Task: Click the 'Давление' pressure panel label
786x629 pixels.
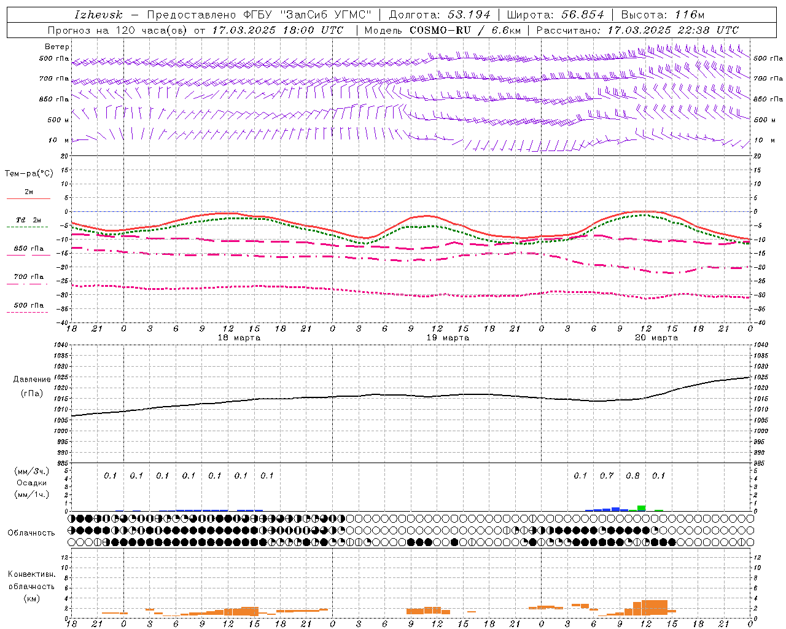Action: [x=32, y=380]
